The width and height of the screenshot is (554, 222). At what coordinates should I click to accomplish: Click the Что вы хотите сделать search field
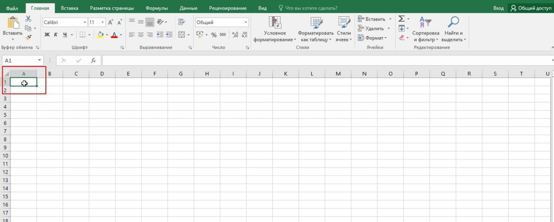(308, 8)
